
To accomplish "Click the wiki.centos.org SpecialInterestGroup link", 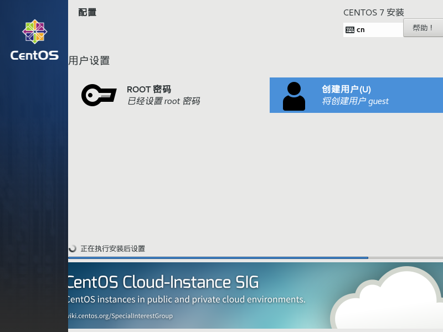I will point(120,316).
